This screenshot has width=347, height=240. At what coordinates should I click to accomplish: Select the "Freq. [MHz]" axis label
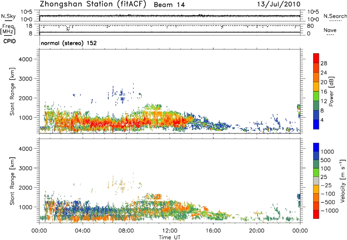point(8,29)
